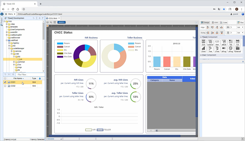Select the bProg progress bar component
The image size is (245, 141).
[224, 49]
